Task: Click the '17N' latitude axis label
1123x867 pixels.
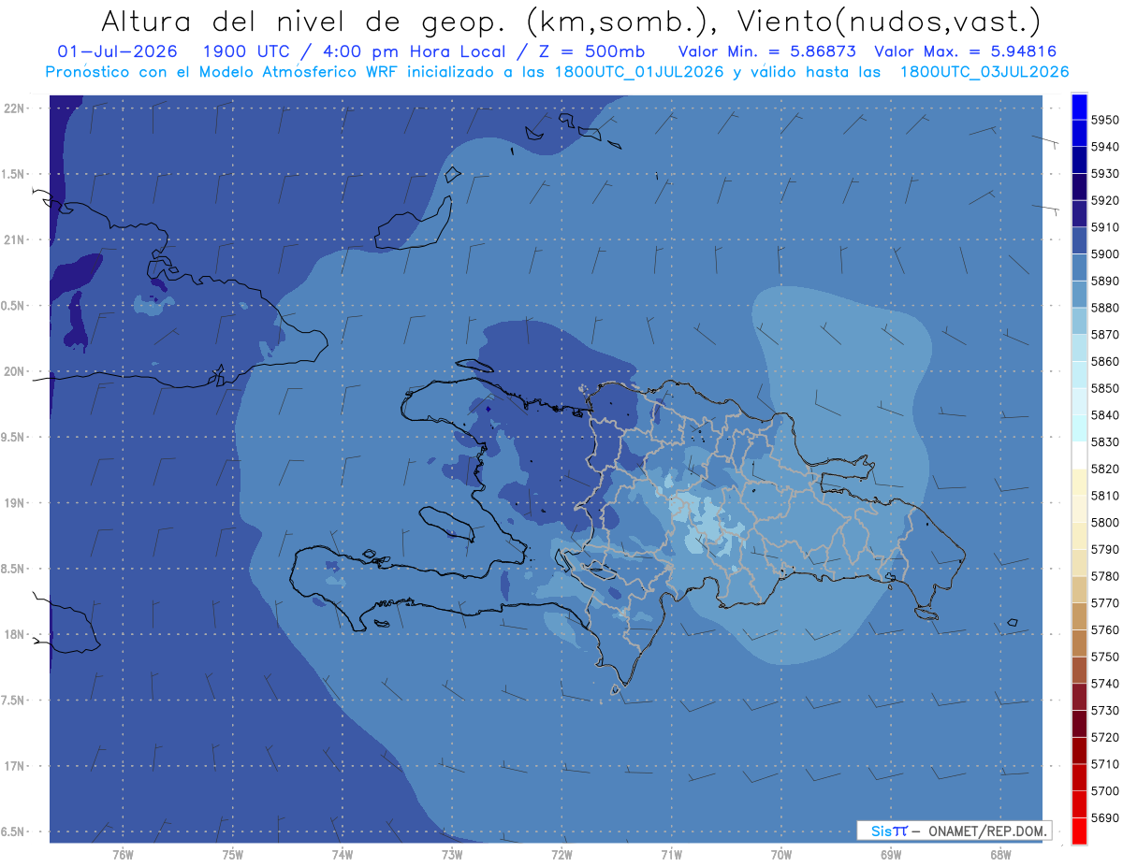Action: point(13,766)
